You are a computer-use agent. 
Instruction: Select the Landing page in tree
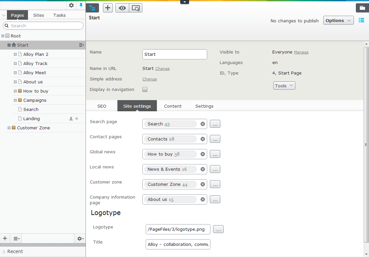click(x=32, y=118)
